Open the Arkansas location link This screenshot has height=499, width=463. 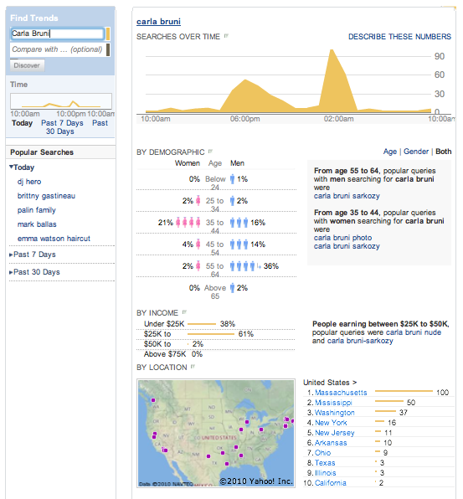pyautogui.click(x=331, y=443)
